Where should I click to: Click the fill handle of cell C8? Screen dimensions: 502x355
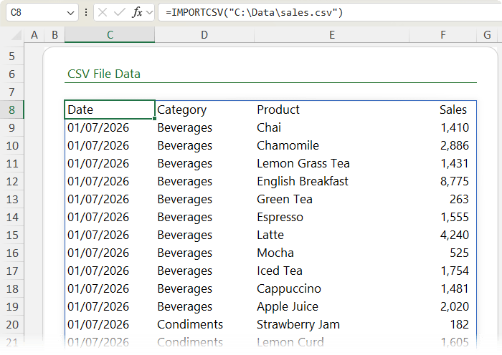pyautogui.click(x=155, y=119)
